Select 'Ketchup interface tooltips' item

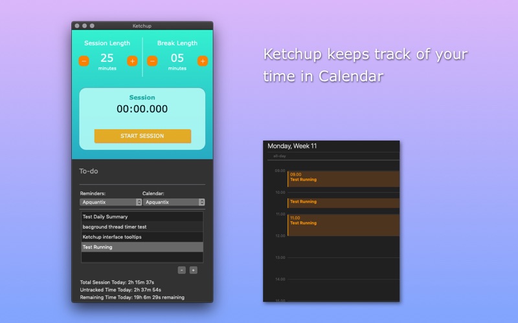point(142,237)
